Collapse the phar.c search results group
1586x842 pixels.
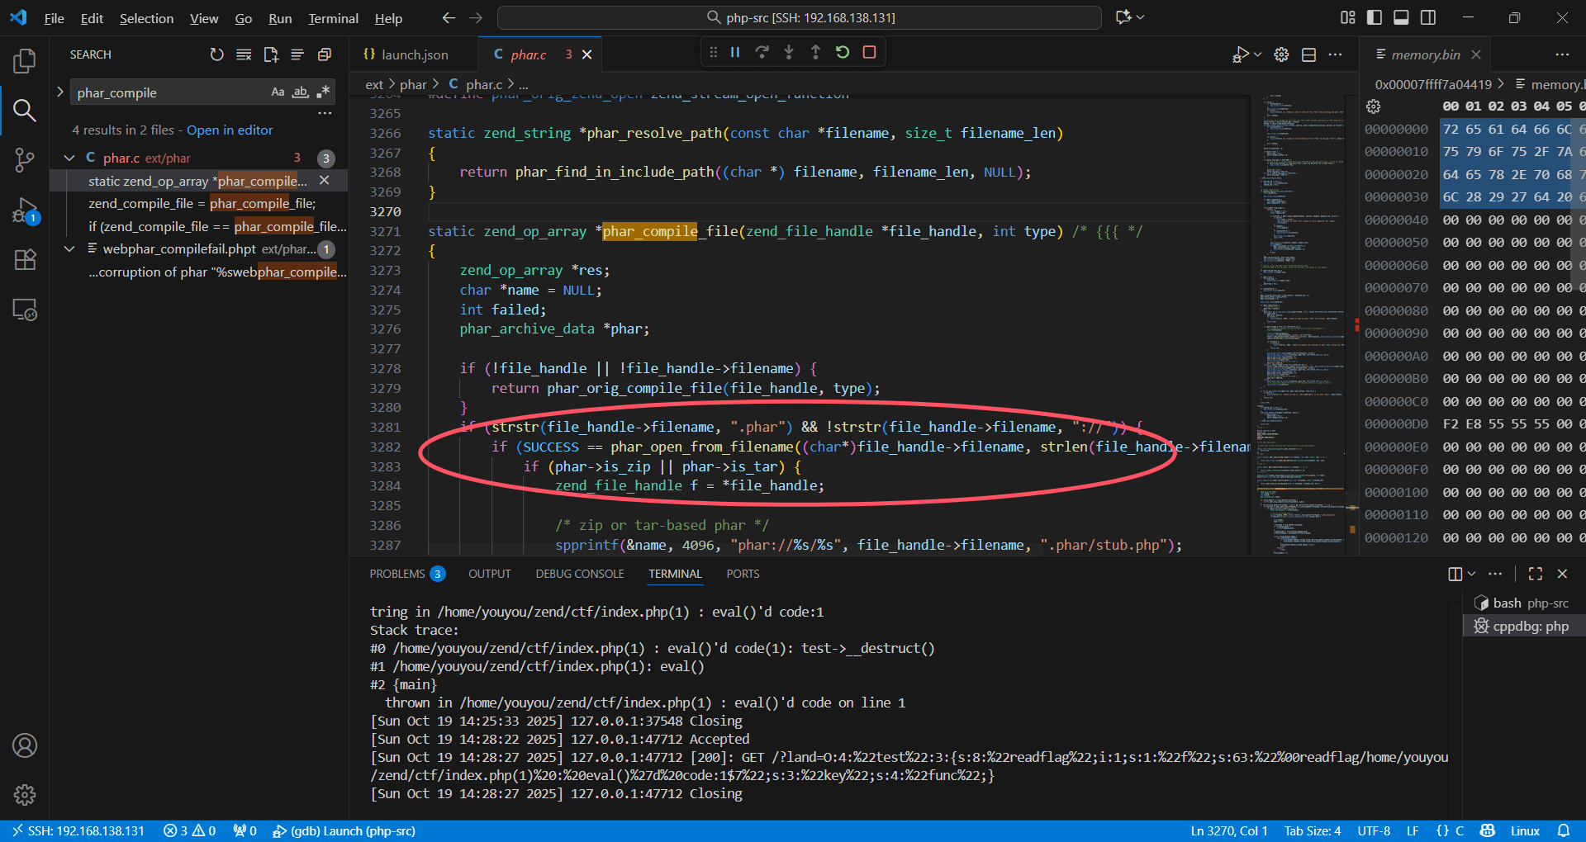(69, 158)
